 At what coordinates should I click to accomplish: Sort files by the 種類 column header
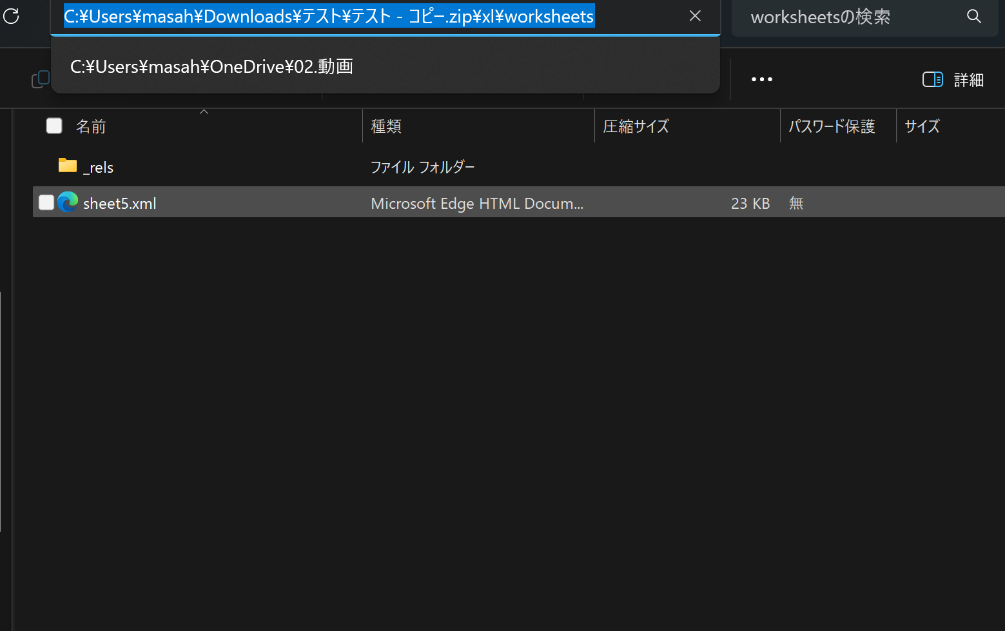click(386, 126)
